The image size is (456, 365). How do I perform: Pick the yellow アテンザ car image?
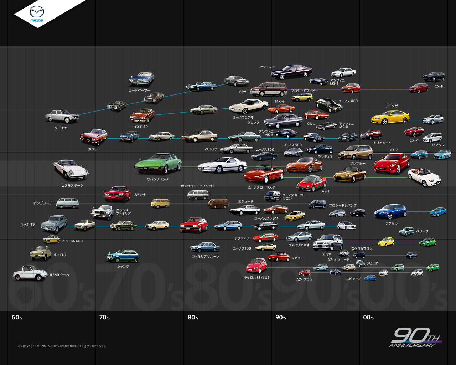point(390,117)
